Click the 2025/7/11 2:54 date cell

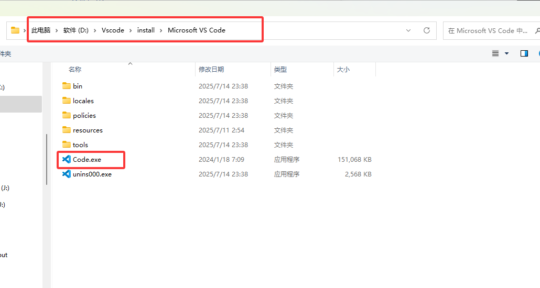point(221,130)
